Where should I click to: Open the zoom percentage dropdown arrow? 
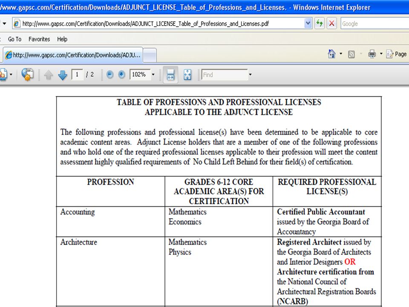(153, 75)
